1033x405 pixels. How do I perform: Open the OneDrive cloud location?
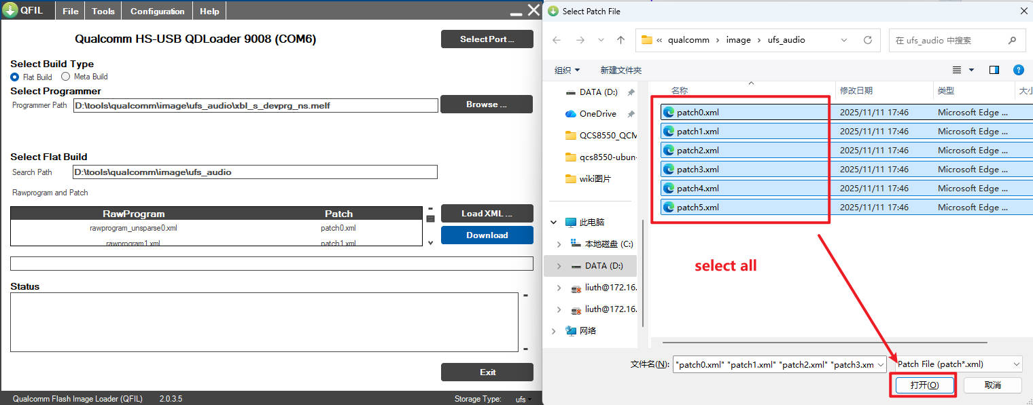point(597,113)
